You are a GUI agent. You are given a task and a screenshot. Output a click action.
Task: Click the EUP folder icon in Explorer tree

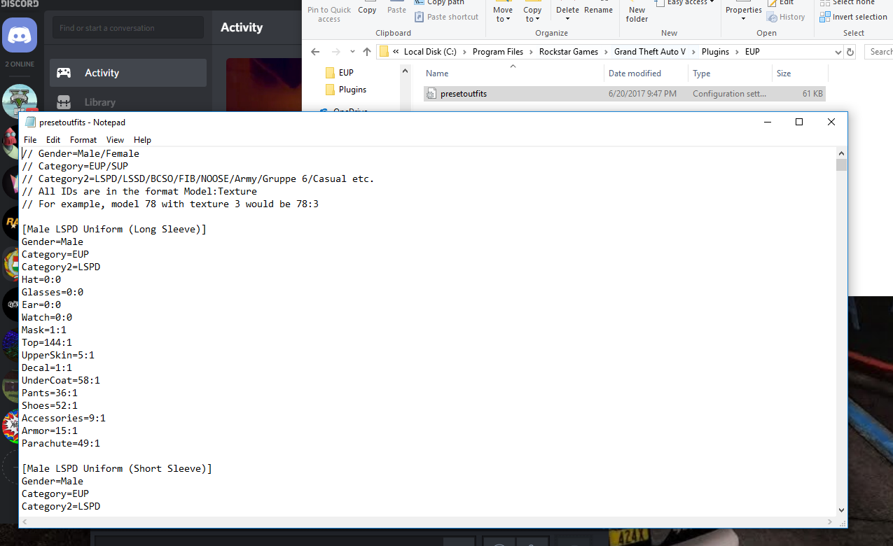click(331, 73)
